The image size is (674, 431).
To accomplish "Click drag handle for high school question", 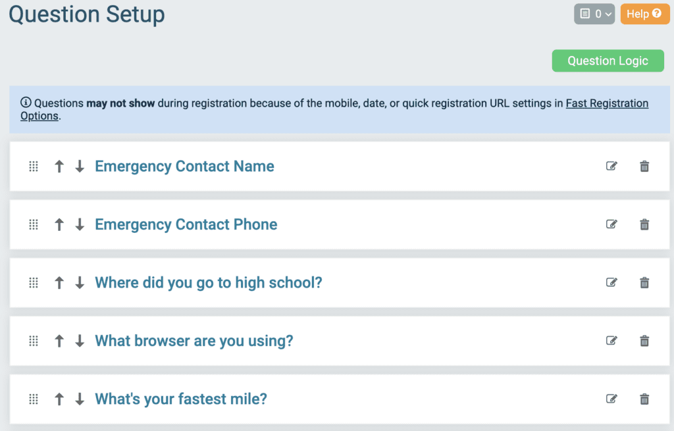I will (34, 282).
